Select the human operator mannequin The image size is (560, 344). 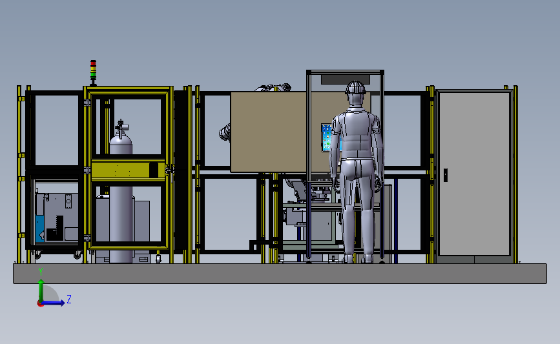pyautogui.click(x=356, y=172)
